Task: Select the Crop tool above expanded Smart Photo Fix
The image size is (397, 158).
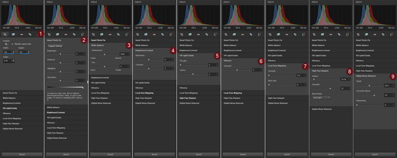Action: (x=49, y=34)
